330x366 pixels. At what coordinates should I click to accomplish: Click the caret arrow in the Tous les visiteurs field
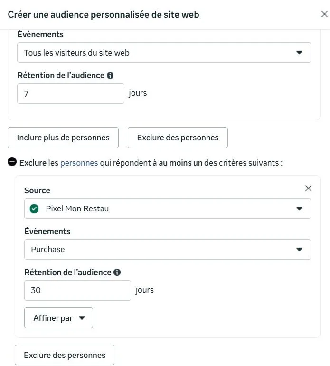(x=299, y=53)
